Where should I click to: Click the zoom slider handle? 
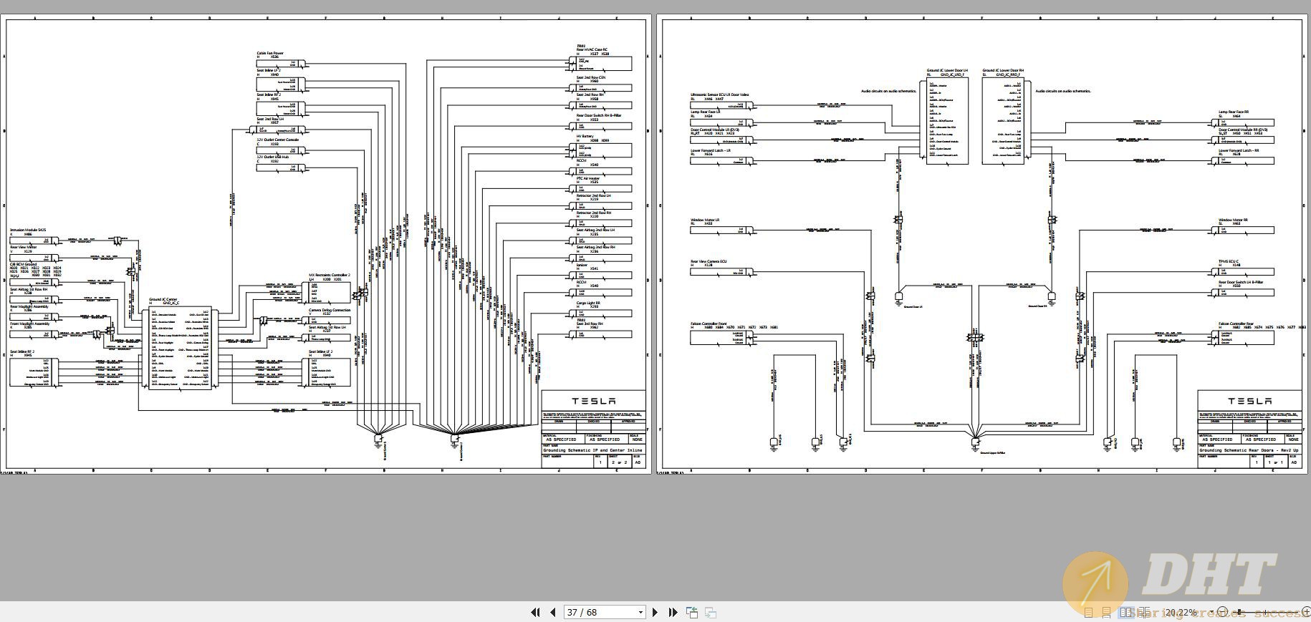coord(1239,612)
